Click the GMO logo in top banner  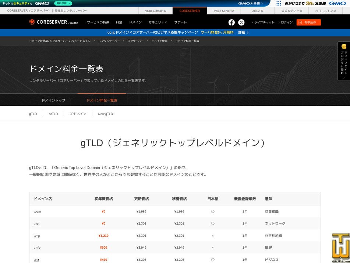(x=42, y=3)
